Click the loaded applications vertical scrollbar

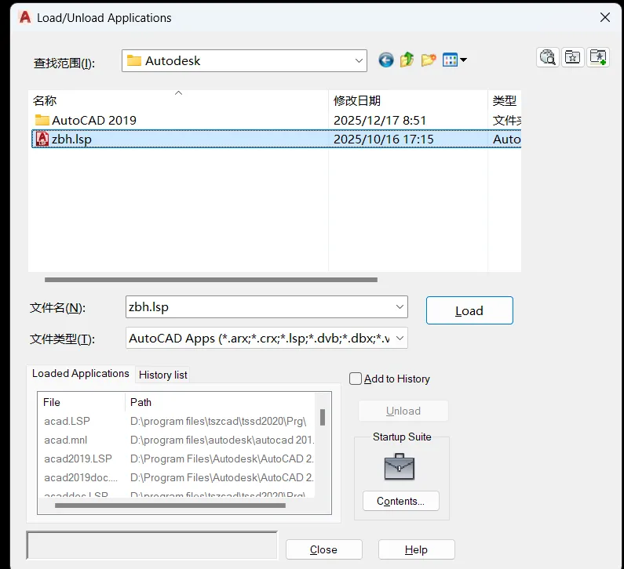point(323,417)
